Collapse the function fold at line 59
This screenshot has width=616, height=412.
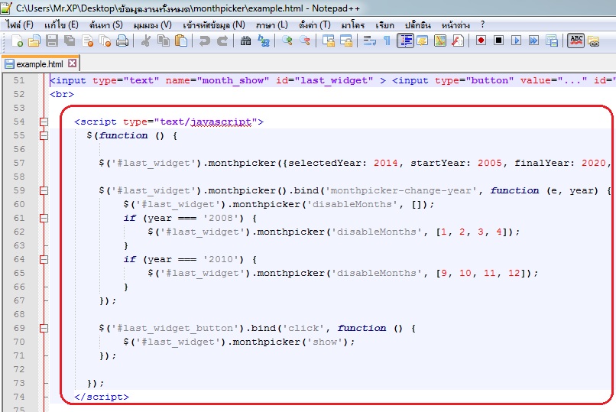click(x=44, y=190)
